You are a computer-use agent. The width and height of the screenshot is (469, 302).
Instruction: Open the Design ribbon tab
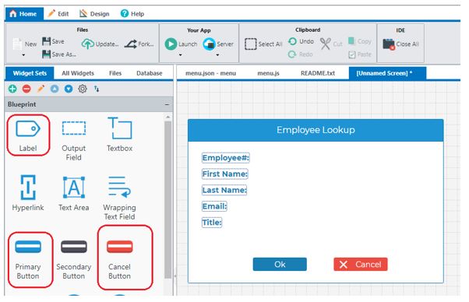click(x=94, y=14)
